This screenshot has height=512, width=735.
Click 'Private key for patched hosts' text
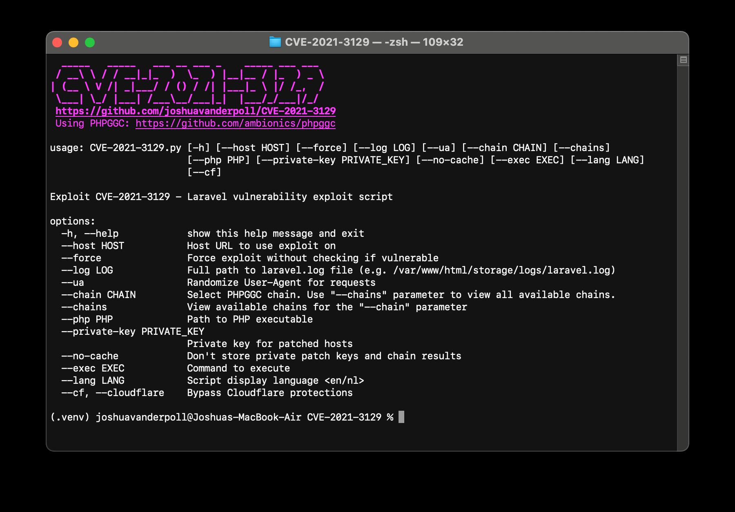(270, 344)
